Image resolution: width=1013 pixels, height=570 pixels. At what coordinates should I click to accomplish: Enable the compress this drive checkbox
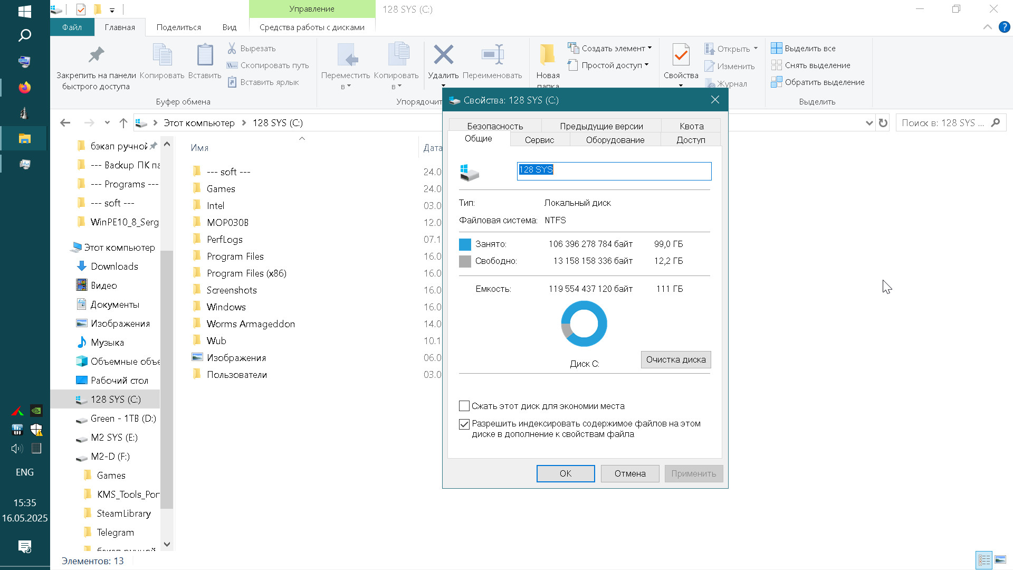464,406
